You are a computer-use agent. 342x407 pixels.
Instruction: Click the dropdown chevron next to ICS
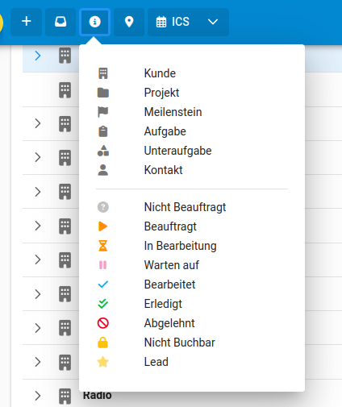[213, 22]
